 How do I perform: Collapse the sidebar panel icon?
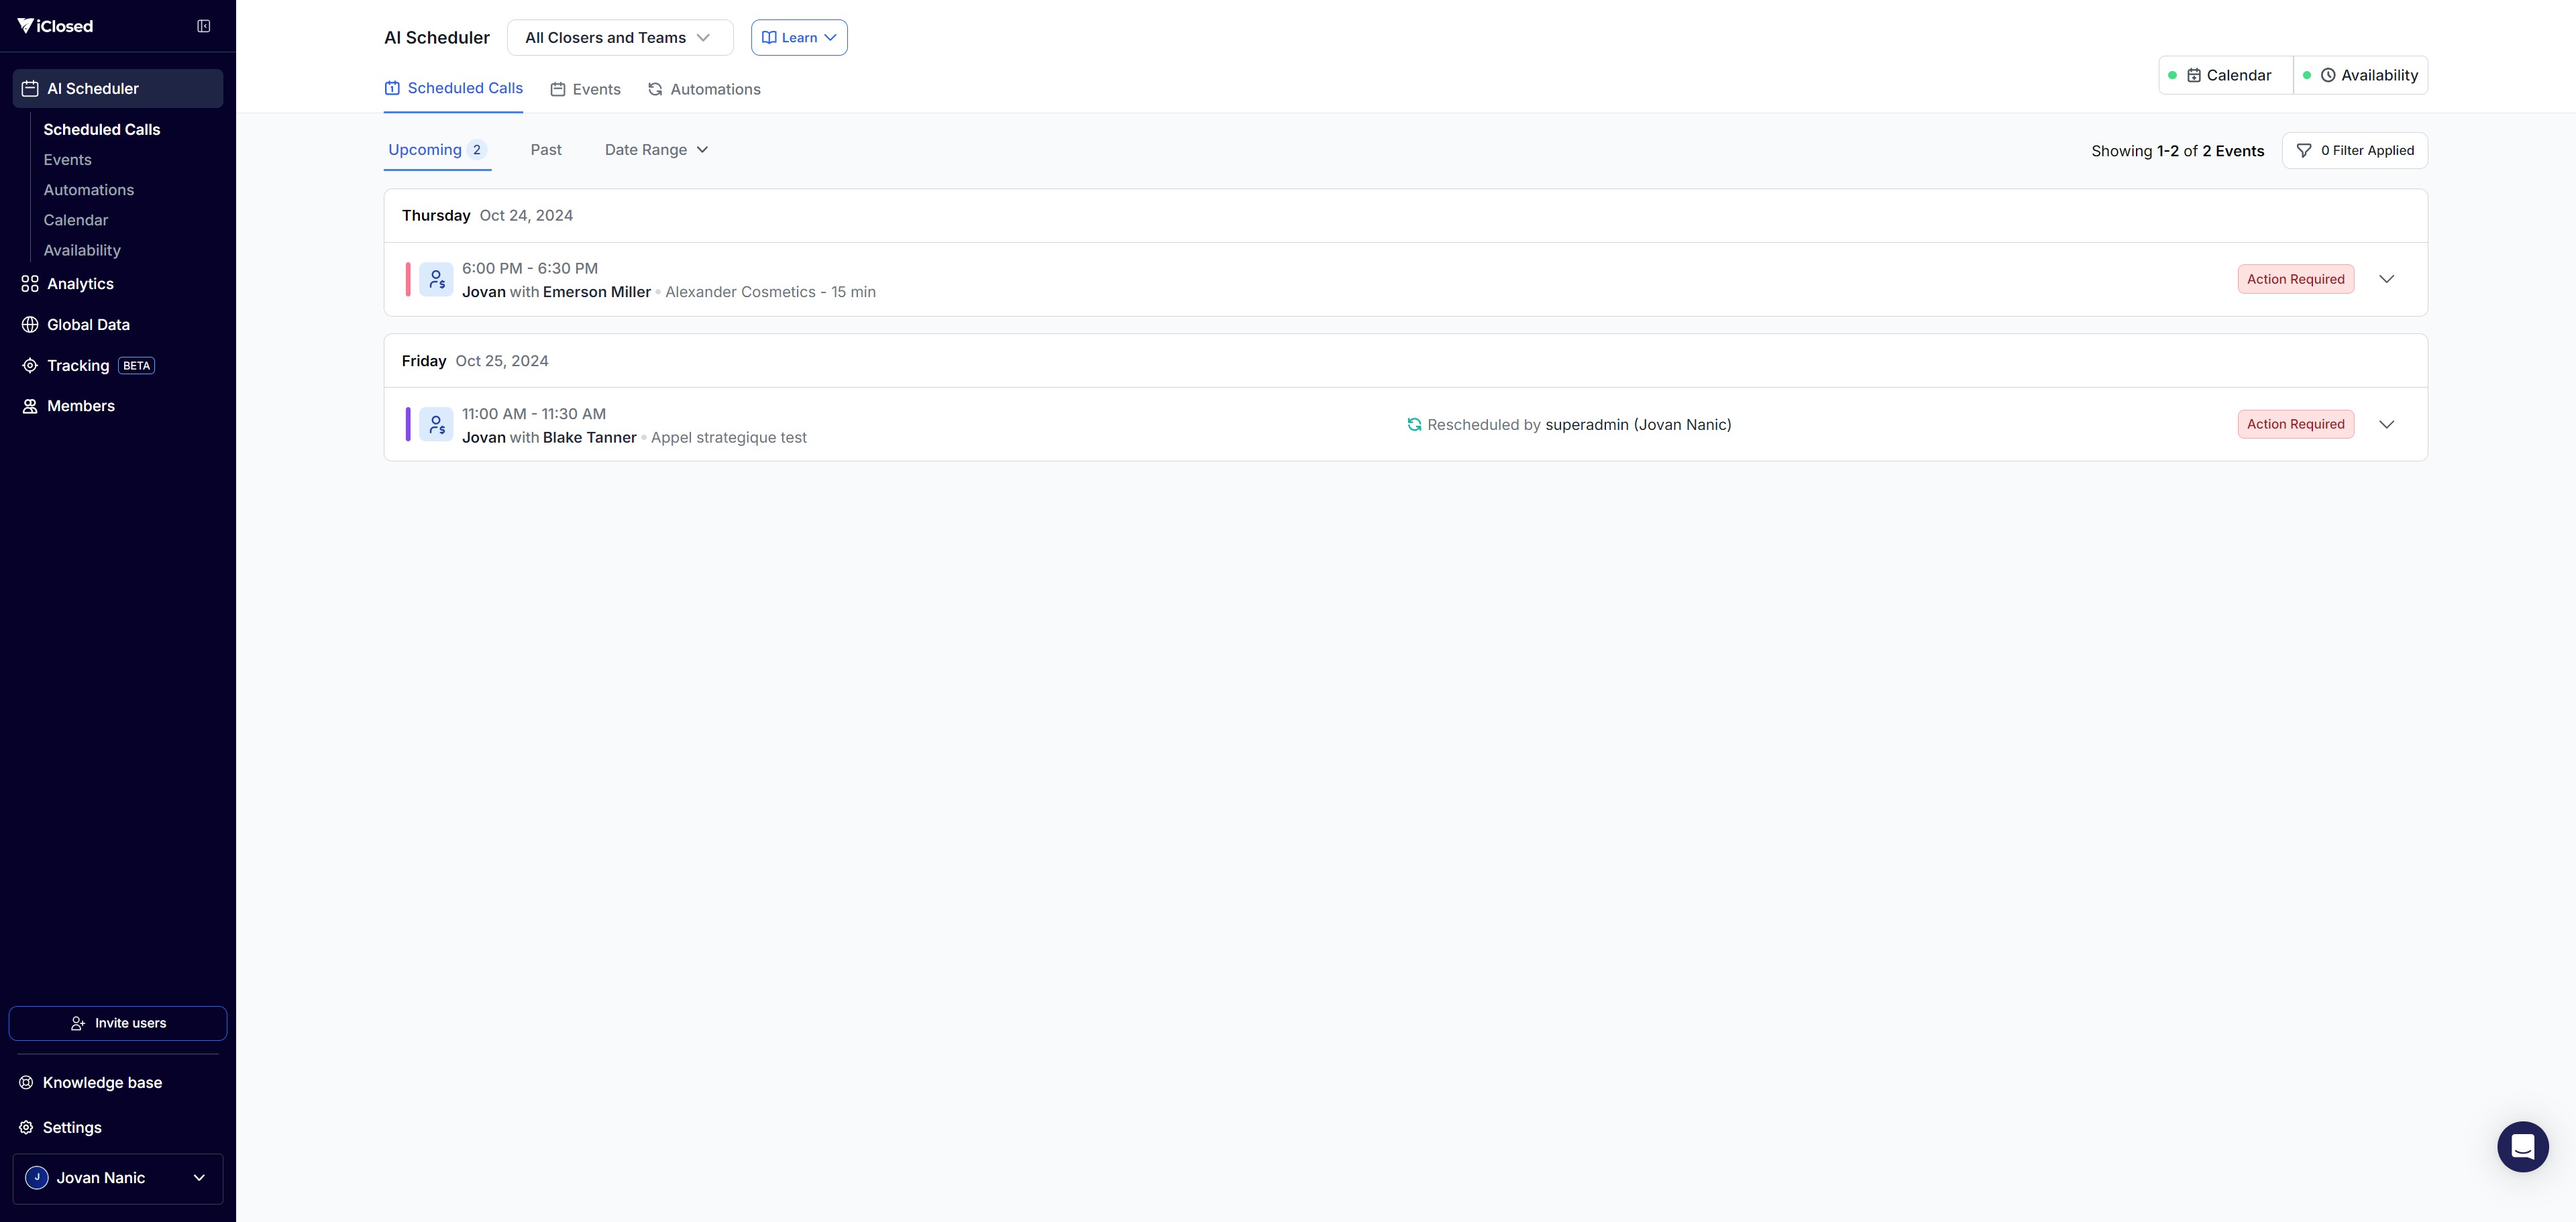pyautogui.click(x=204, y=26)
